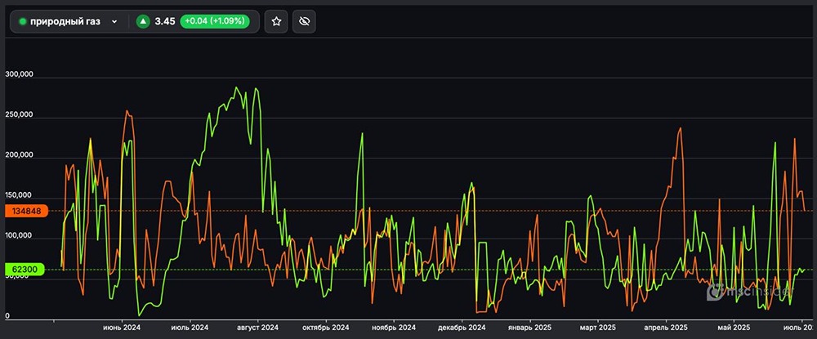Open the природный газ dropdown chevron
The height and width of the screenshot is (339, 817).
point(114,22)
